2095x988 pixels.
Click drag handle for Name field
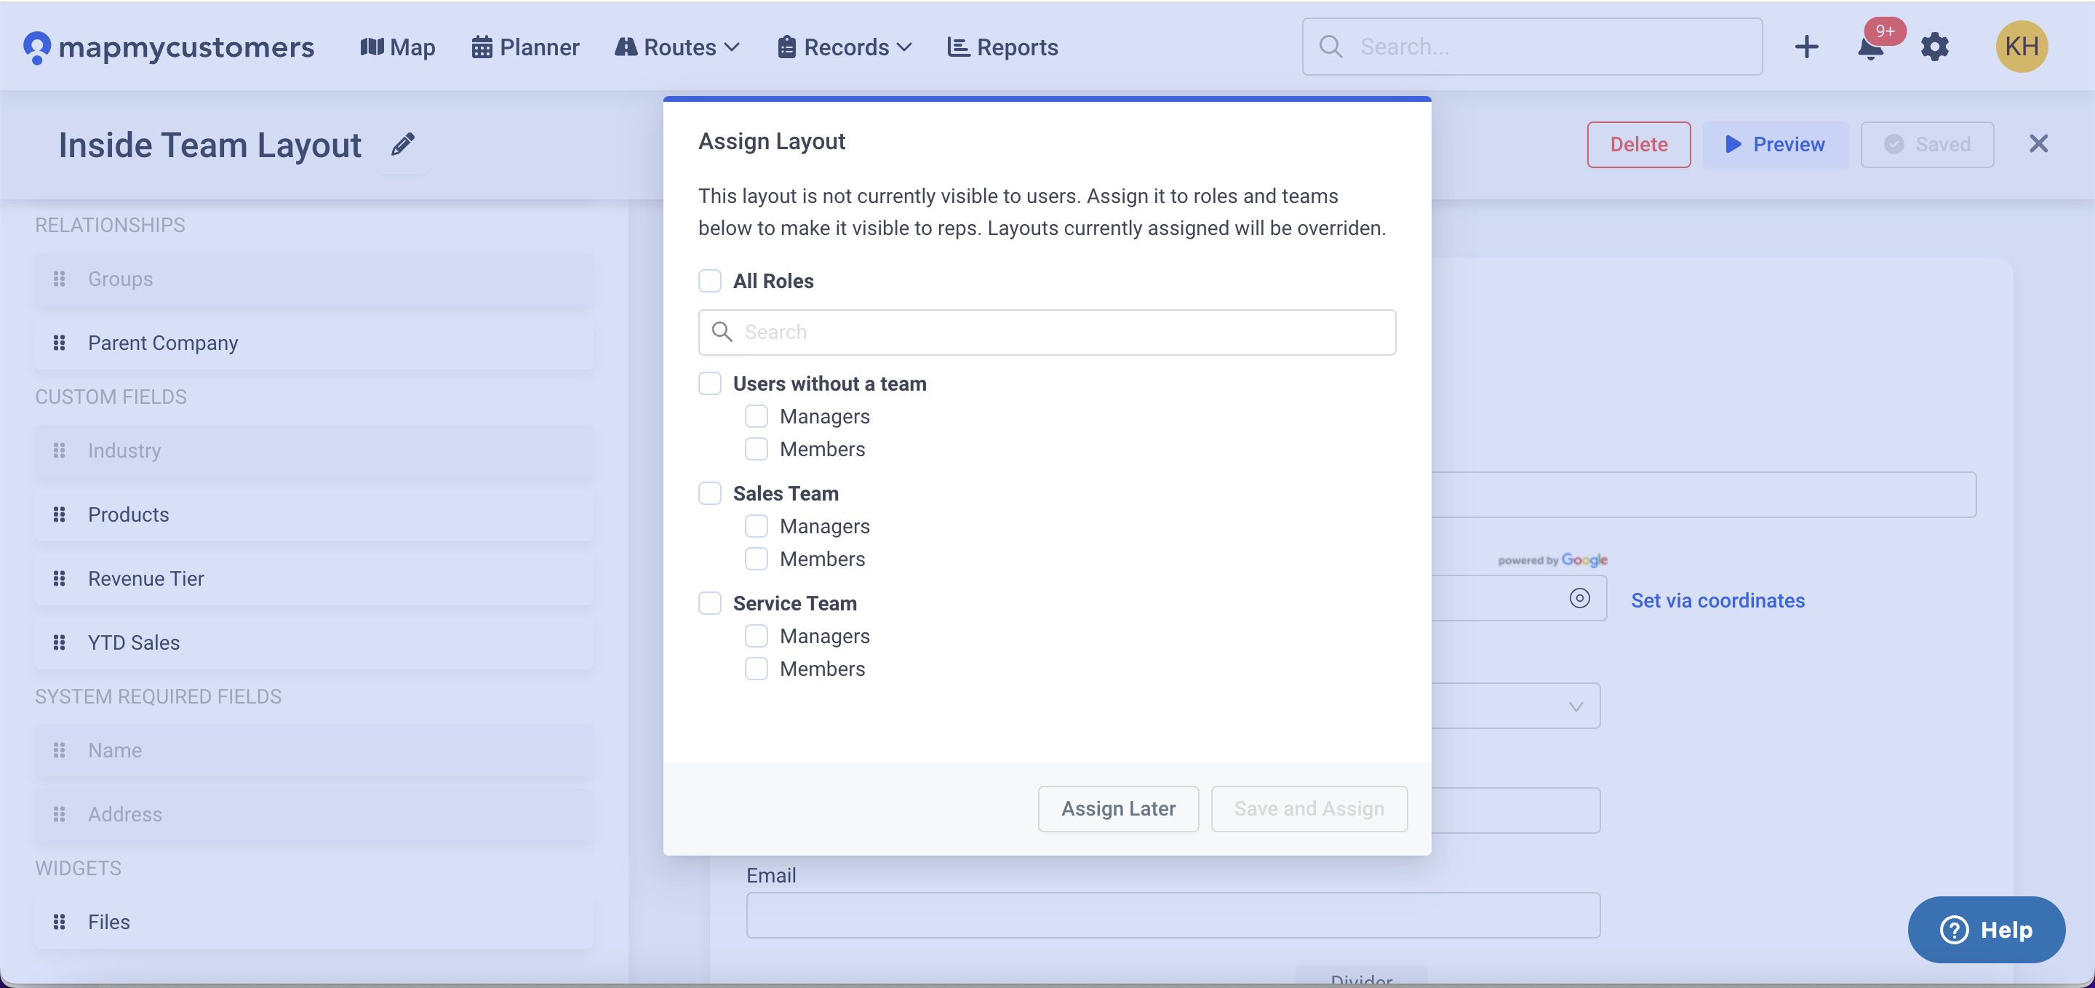[x=58, y=751]
